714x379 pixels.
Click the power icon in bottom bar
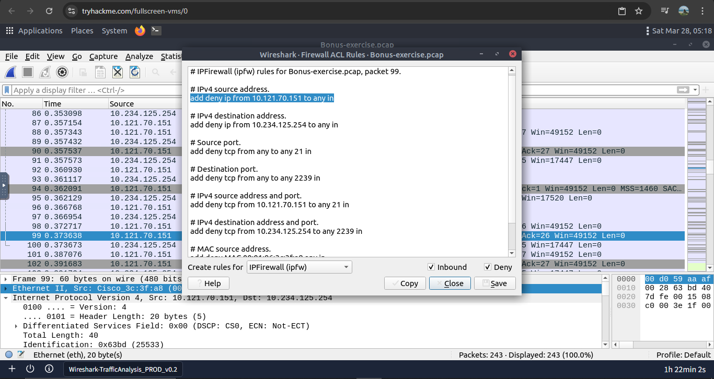30,369
